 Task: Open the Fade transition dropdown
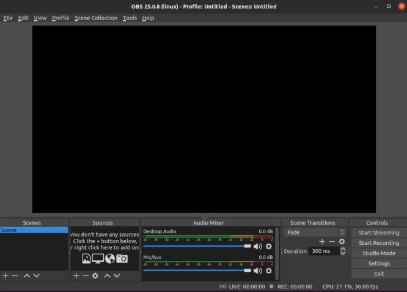click(x=315, y=233)
